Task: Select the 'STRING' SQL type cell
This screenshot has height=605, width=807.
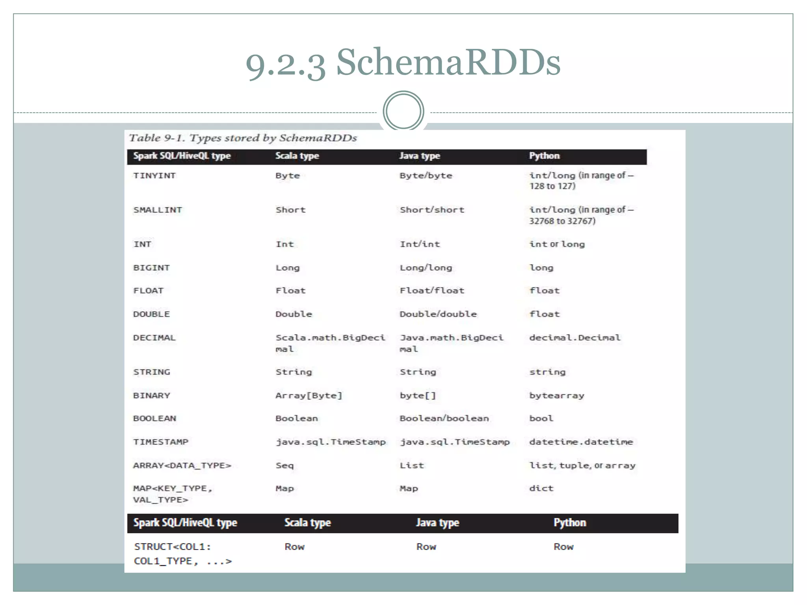Action: [152, 372]
